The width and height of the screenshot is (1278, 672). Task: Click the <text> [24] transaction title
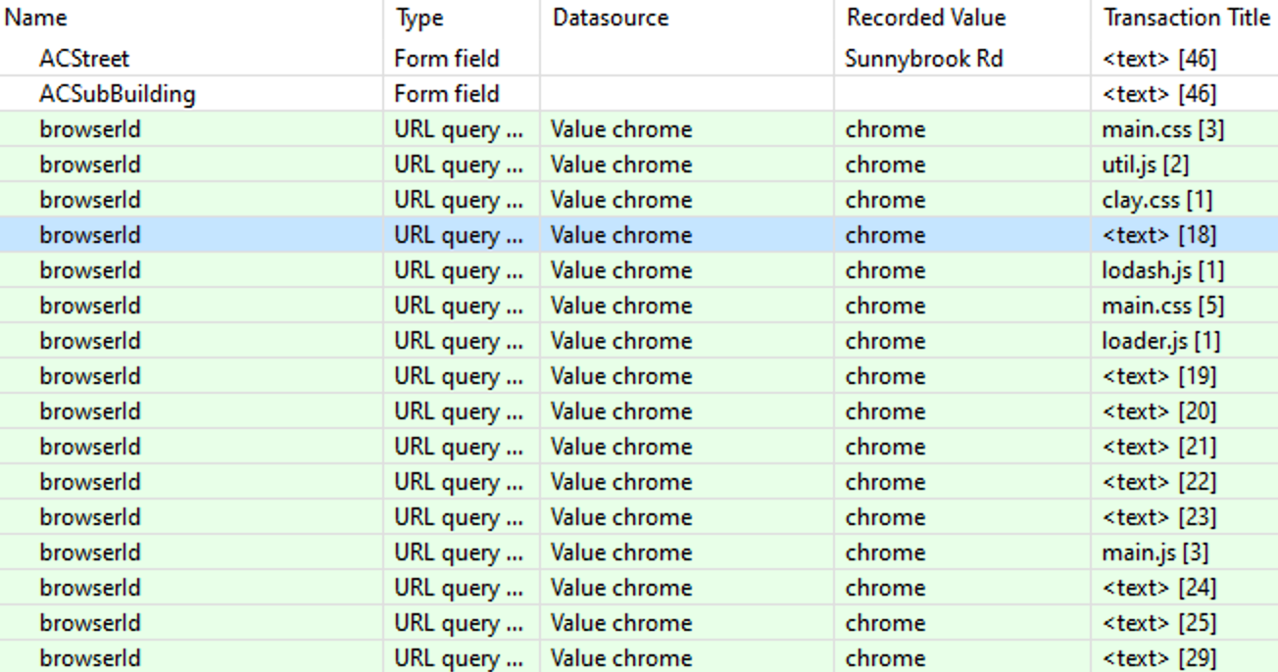tap(1159, 588)
